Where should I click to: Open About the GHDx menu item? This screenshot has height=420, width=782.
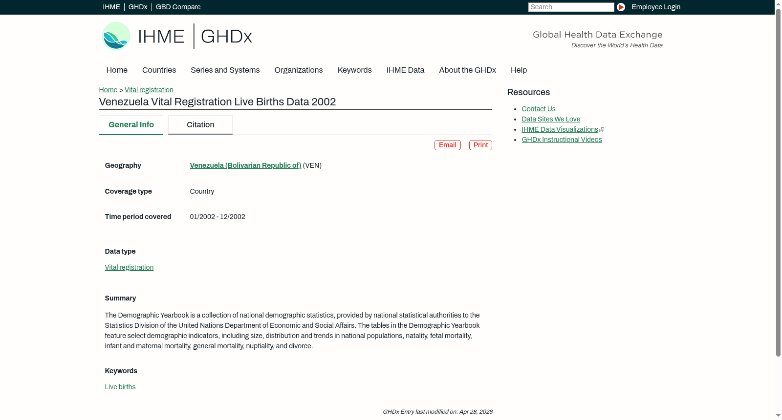tap(468, 70)
